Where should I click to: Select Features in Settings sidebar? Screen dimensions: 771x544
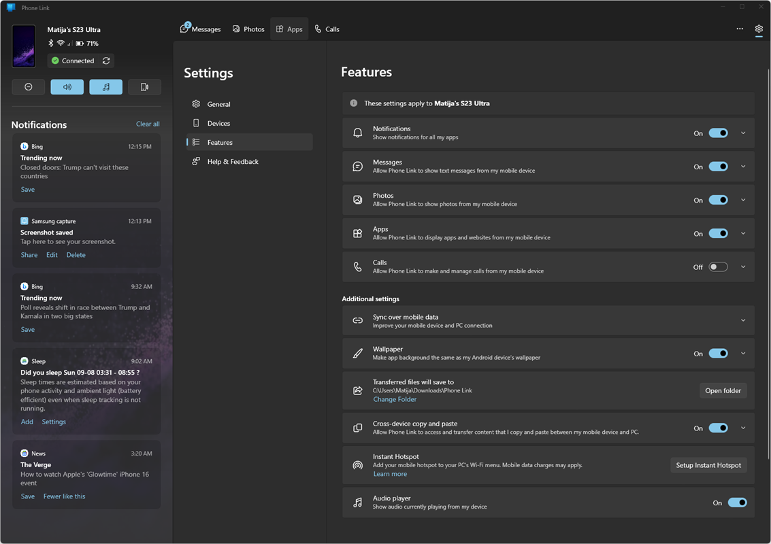pyautogui.click(x=249, y=143)
